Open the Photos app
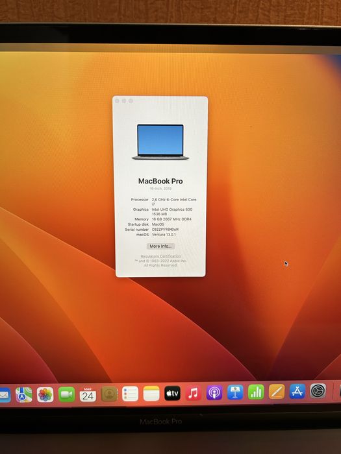Image resolution: width=341 pixels, height=454 pixels. (x=45, y=394)
